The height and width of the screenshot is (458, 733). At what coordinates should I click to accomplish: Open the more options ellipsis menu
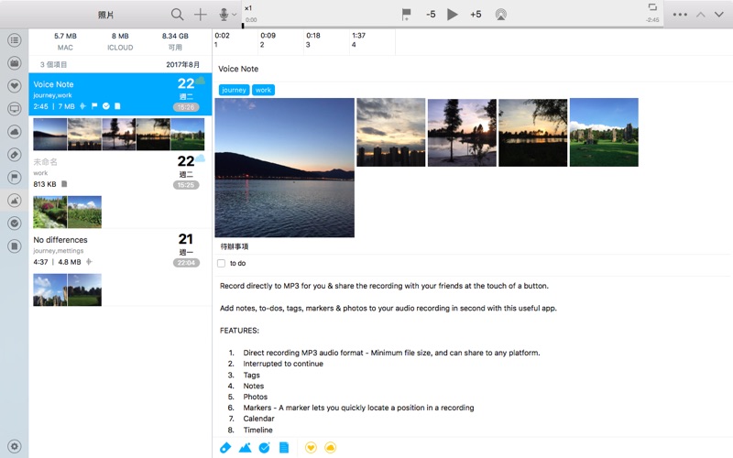click(x=680, y=15)
